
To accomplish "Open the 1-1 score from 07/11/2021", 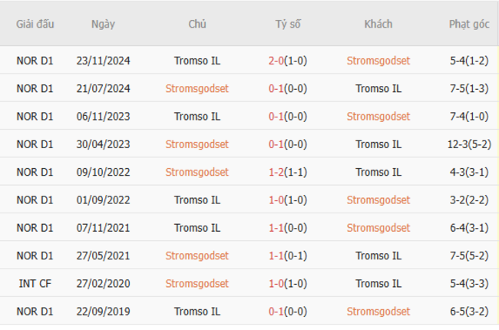I will (x=276, y=228).
